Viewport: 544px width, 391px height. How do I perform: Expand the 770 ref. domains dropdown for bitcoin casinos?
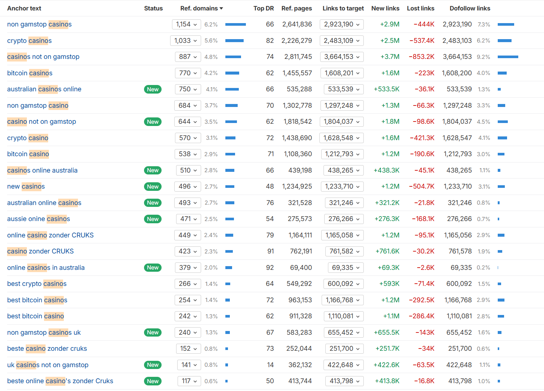point(188,73)
